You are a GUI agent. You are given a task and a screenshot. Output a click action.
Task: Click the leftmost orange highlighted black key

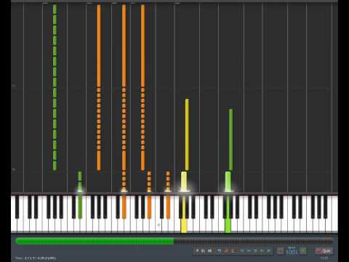(124, 207)
